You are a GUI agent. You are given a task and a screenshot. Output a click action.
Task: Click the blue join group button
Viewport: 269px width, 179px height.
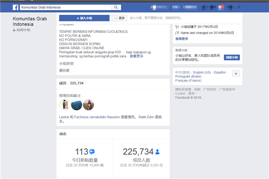84,18
